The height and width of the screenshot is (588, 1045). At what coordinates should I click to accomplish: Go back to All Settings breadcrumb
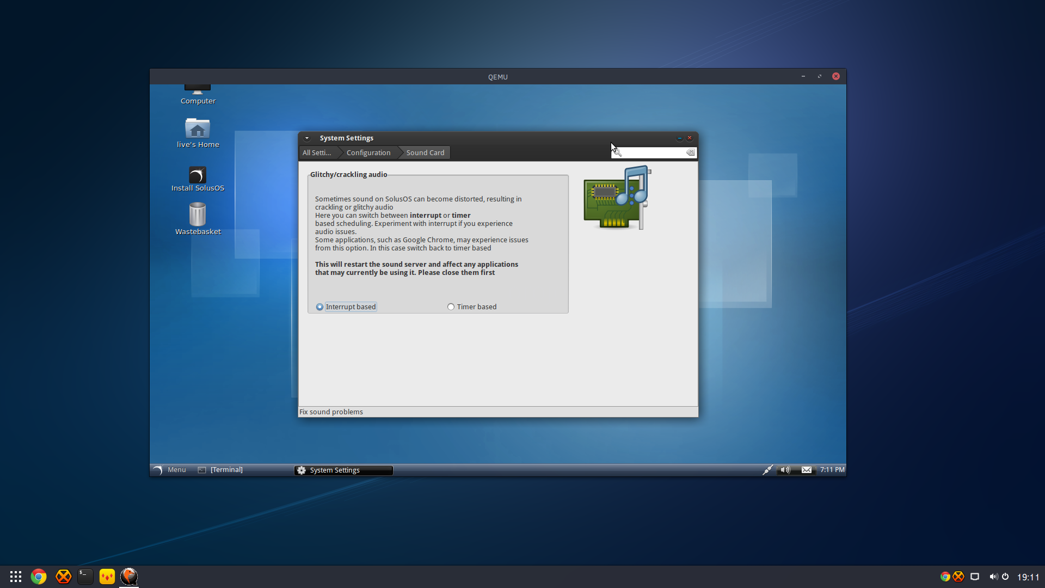point(317,153)
